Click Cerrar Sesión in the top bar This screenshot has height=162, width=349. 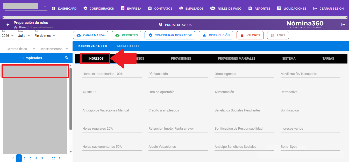[329, 9]
